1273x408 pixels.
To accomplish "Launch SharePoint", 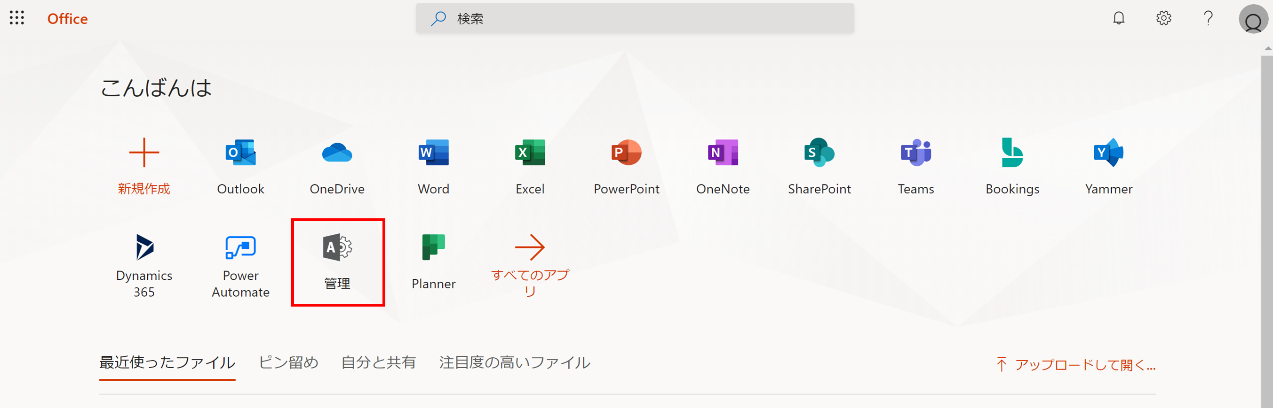I will click(x=819, y=166).
